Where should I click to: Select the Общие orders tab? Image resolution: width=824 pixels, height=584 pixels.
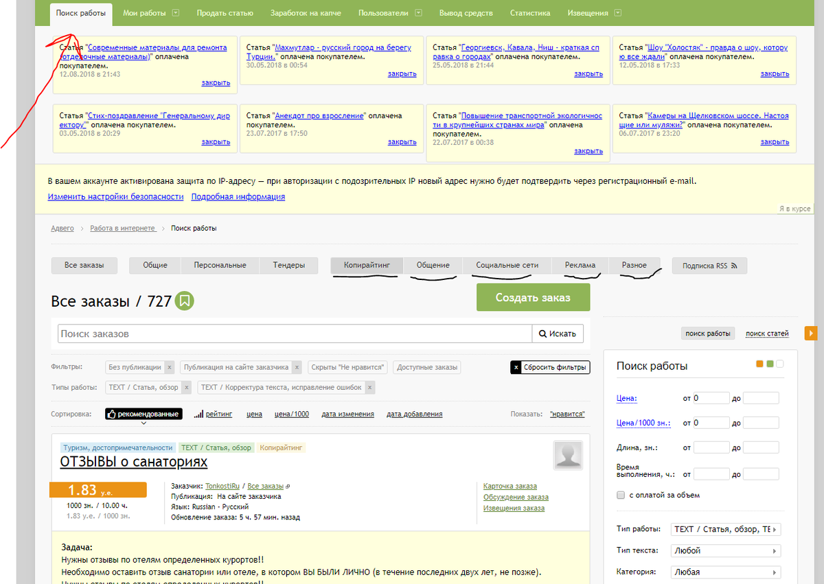(x=155, y=266)
